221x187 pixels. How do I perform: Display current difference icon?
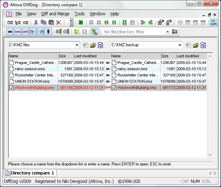[x=125, y=23]
